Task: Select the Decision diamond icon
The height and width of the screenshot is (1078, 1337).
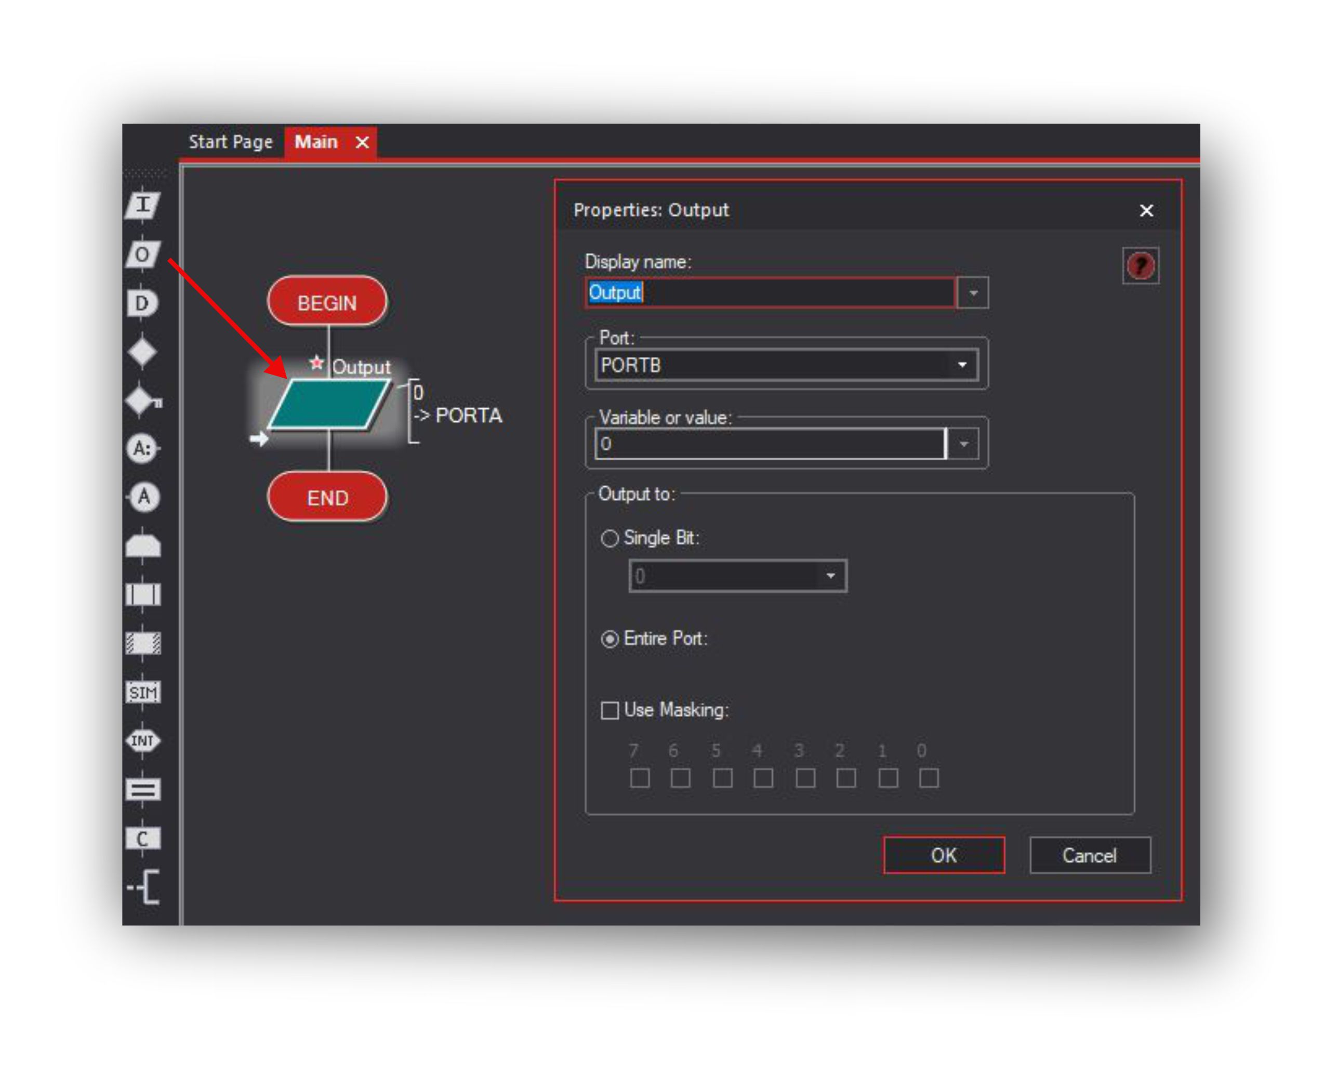Action: point(143,352)
